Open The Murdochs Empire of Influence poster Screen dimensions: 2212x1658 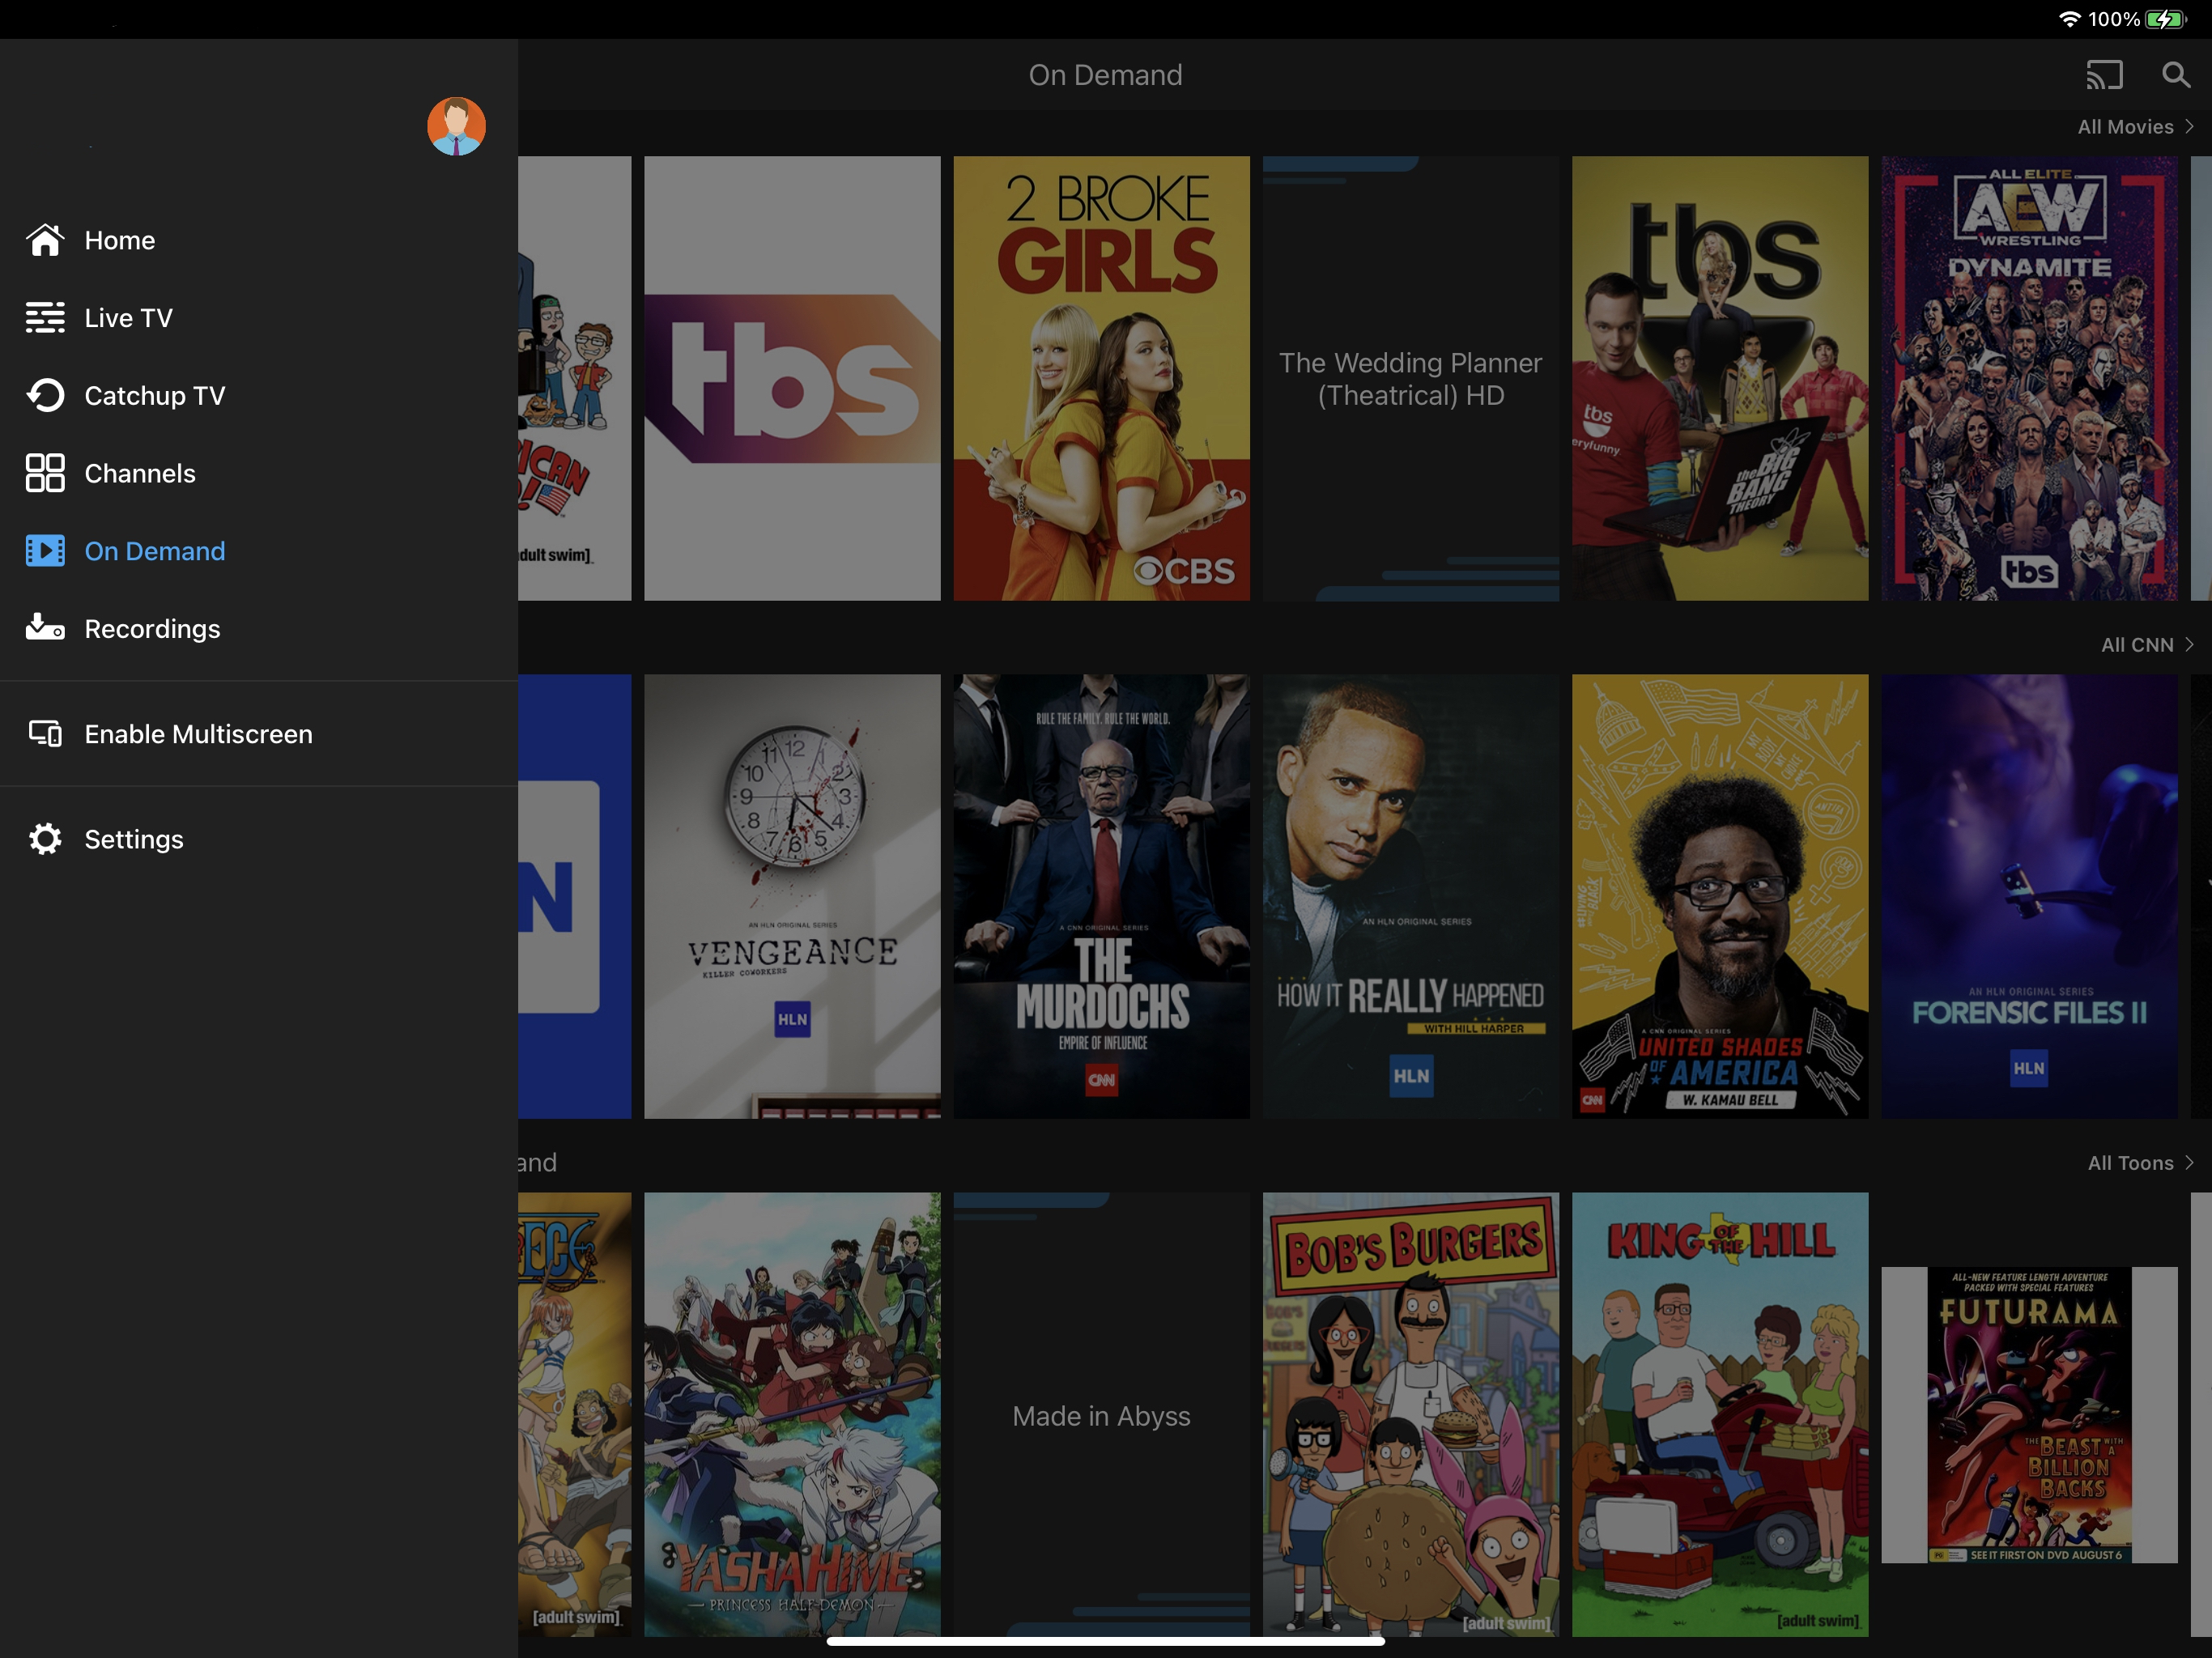click(x=1101, y=896)
